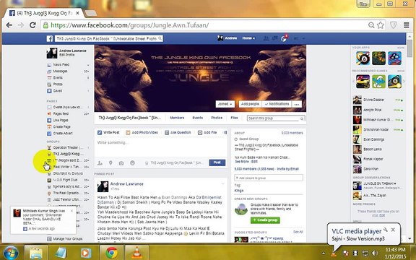The image size is (416, 260).
Task: Open the 8 Ball Pool app icon
Action: point(363,58)
